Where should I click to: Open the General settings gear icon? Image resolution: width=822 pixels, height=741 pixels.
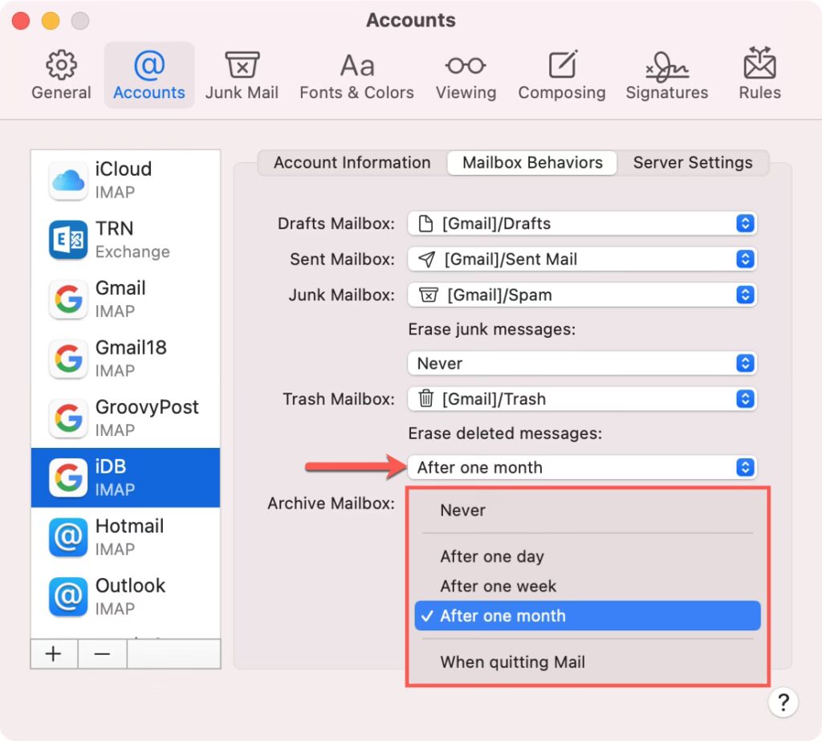[x=61, y=66]
